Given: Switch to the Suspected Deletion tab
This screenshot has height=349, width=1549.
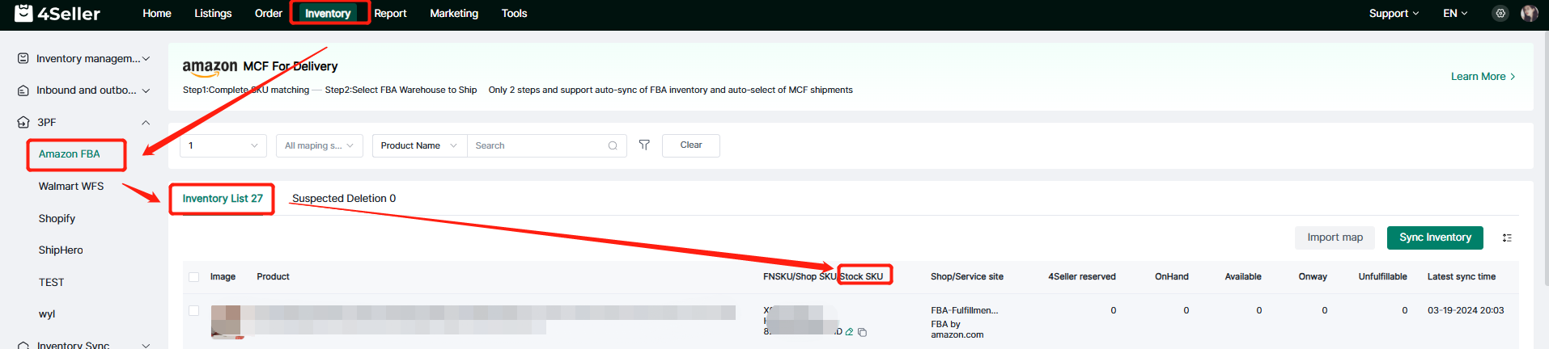Looking at the screenshot, I should [344, 199].
